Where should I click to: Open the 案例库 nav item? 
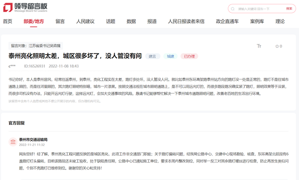[x=257, y=21]
